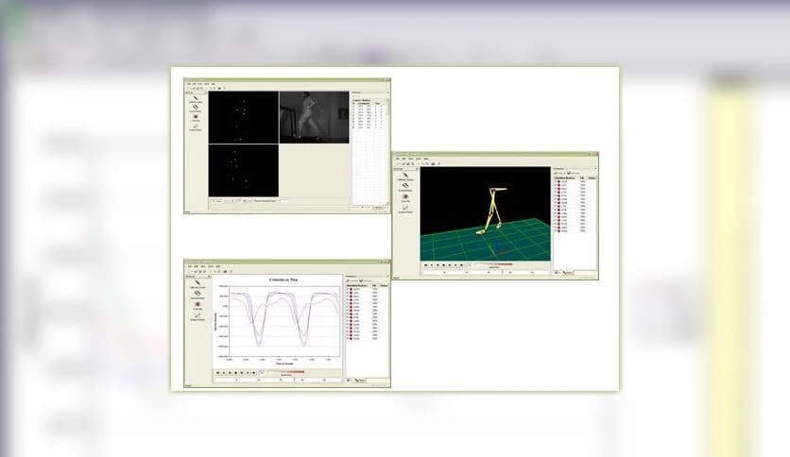790x457 pixels.
Task: Jump to first frame in velocity graph window
Action: tap(217, 373)
